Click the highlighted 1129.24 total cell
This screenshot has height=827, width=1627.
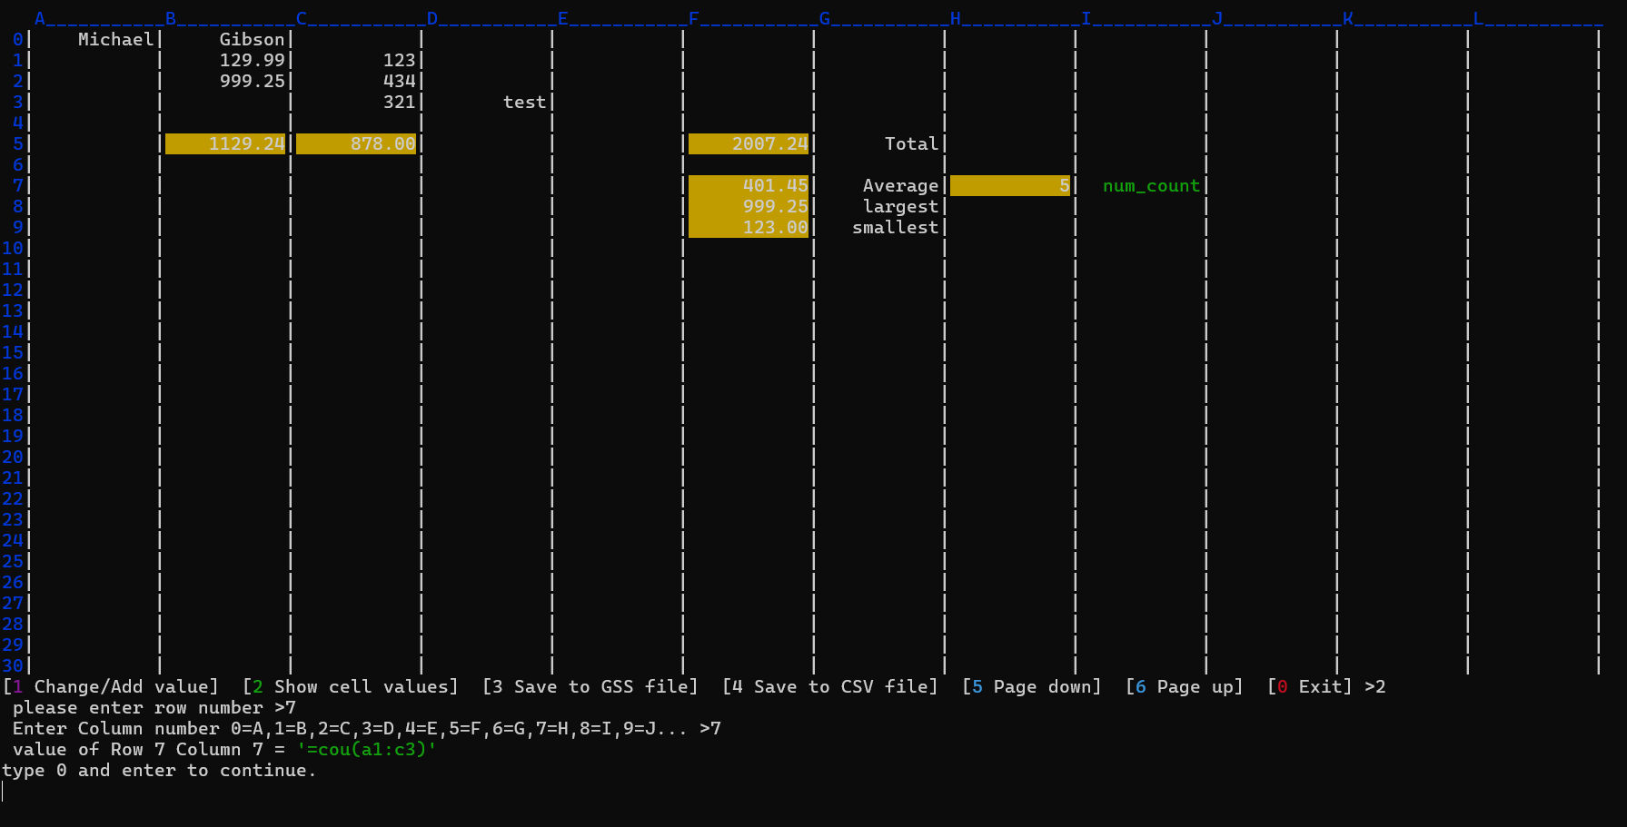pos(225,144)
